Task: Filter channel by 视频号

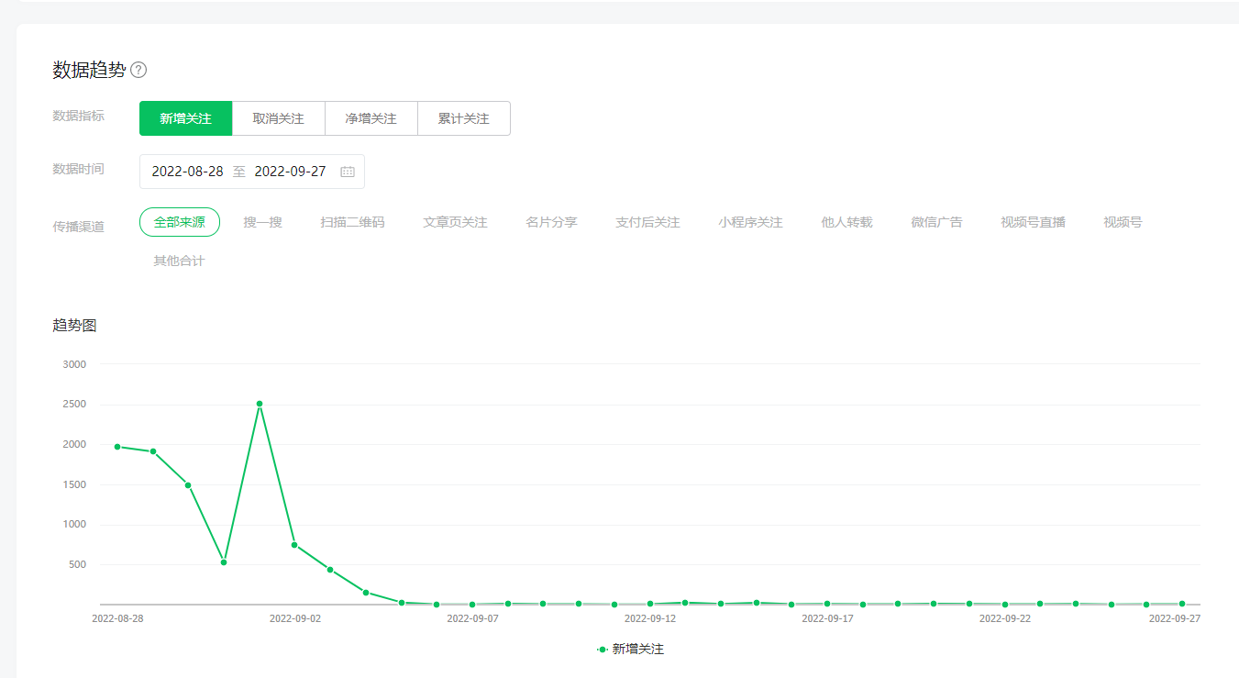Action: coord(1123,222)
